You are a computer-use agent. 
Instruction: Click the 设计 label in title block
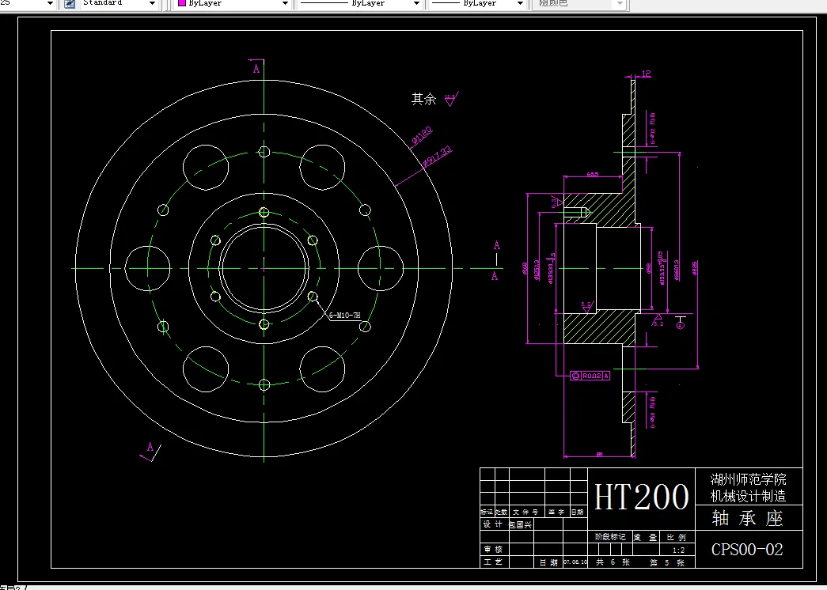(493, 524)
